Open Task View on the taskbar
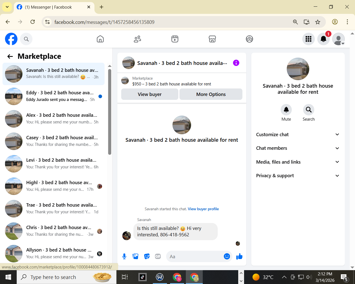The image size is (355, 284). tap(125, 277)
